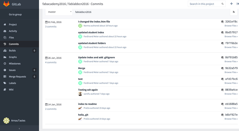Click the '14 Jan, 2016' date text
The image size is (239, 131).
coord(55,105)
